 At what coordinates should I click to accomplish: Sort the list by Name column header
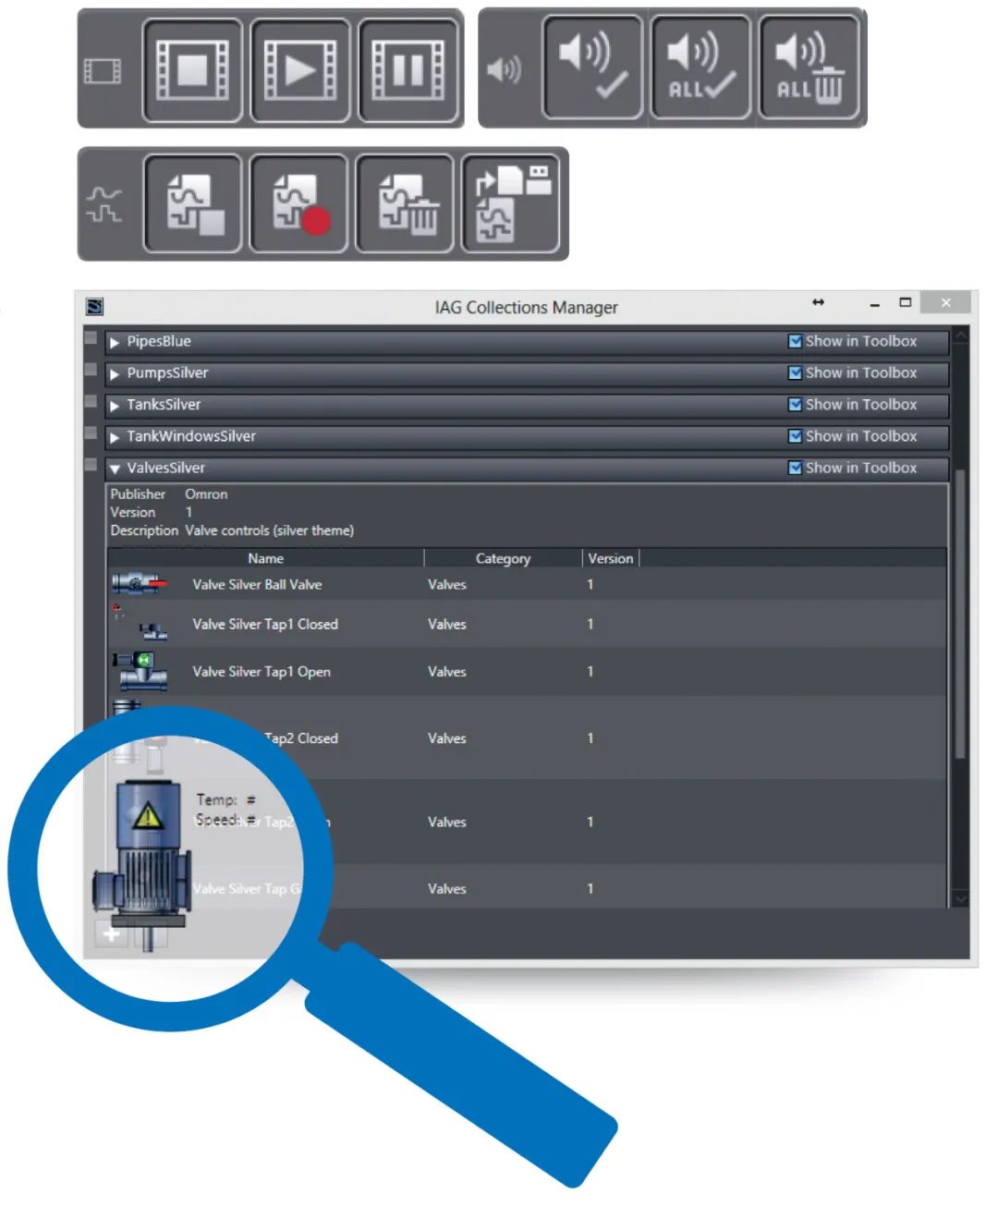click(265, 558)
